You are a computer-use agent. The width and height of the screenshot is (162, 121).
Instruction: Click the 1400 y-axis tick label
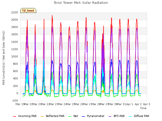pos(15,42)
